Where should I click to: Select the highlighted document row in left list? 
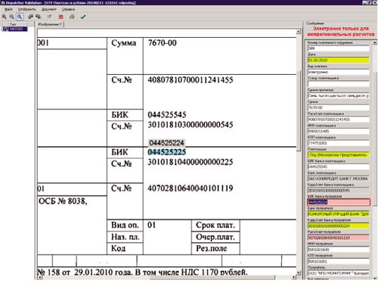click(14, 29)
